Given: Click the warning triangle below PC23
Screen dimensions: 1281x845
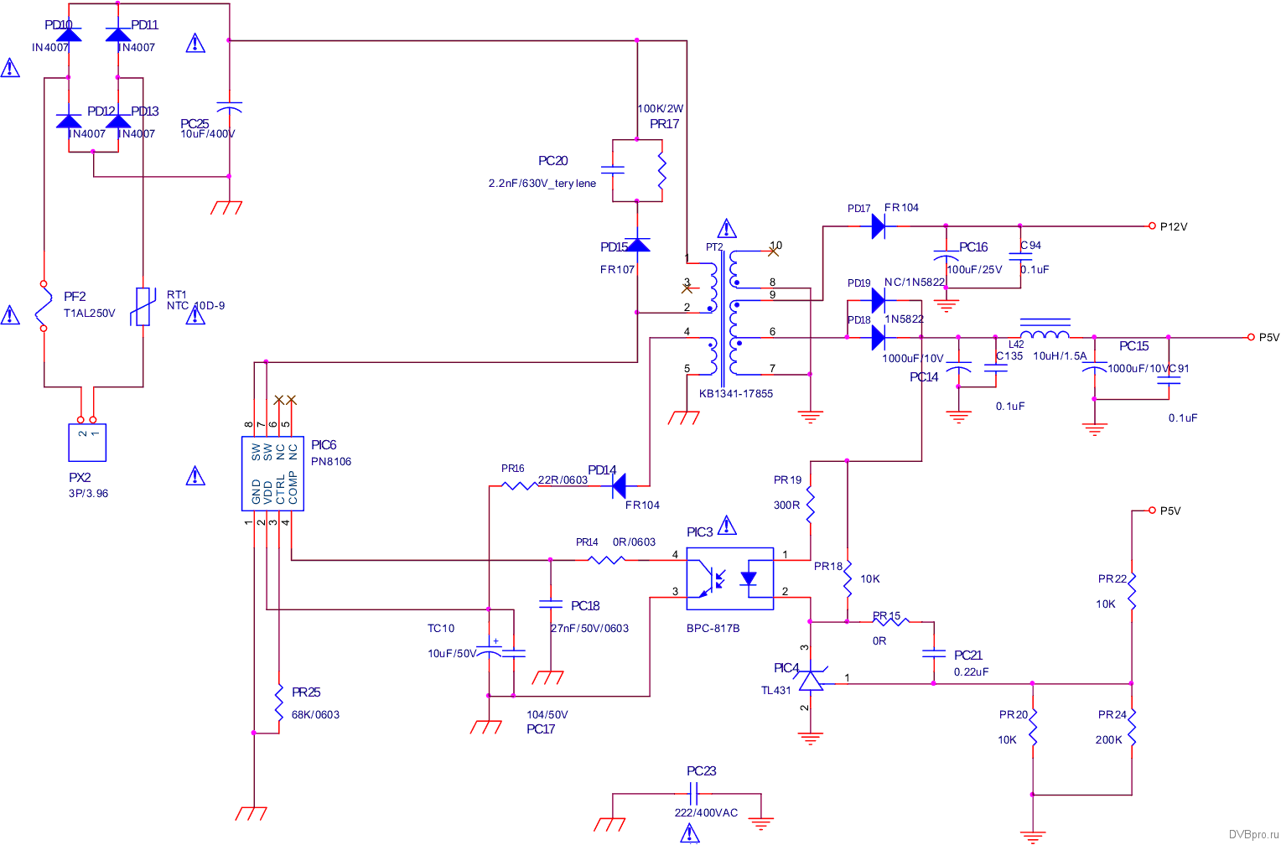Looking at the screenshot, I should pos(690,832).
